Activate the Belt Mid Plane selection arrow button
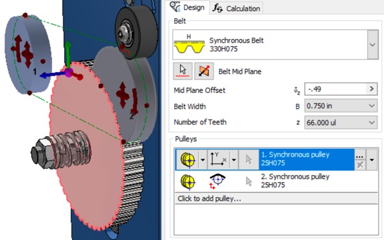Viewport: 384px width, 240px height. [183, 71]
